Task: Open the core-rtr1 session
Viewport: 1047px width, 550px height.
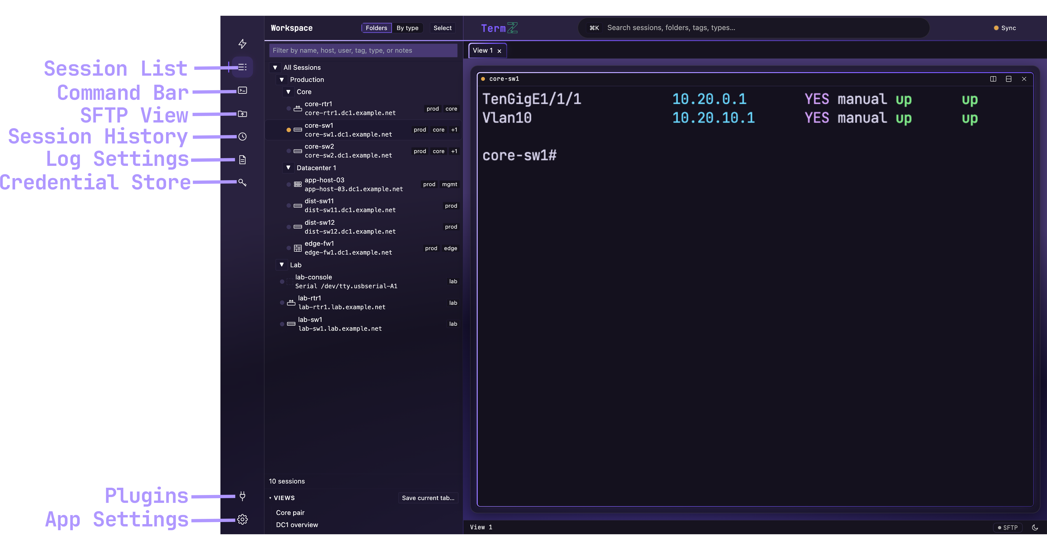Action: (363, 109)
